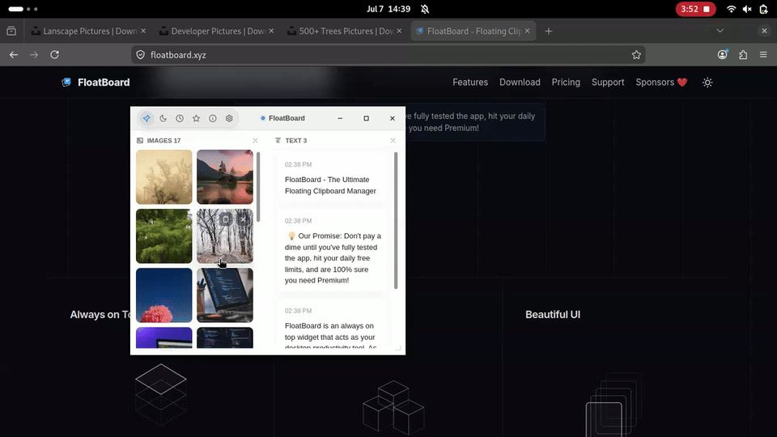Select the red tree blue sky thumbnail
The width and height of the screenshot is (777, 437).
pos(164,295)
